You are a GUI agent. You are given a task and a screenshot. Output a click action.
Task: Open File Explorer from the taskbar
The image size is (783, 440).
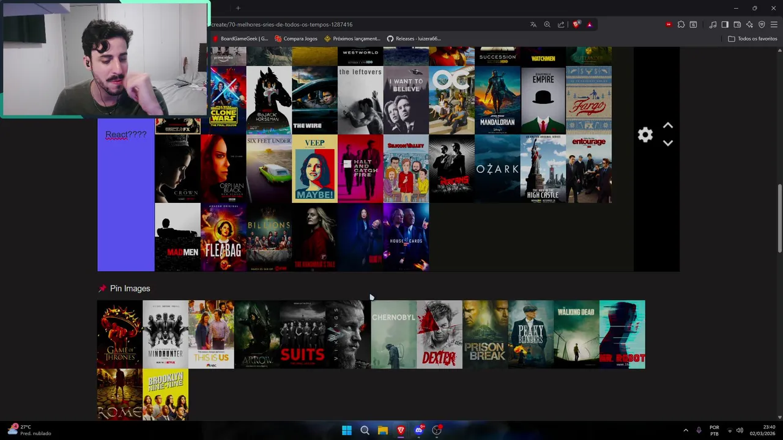pyautogui.click(x=383, y=430)
